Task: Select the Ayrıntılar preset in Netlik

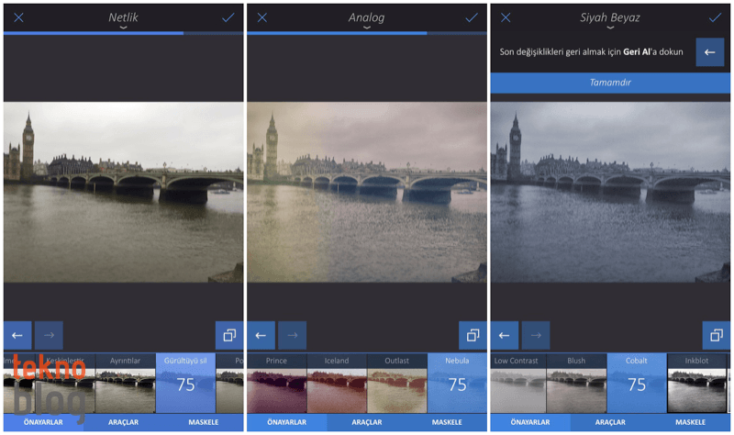Action: (x=125, y=384)
